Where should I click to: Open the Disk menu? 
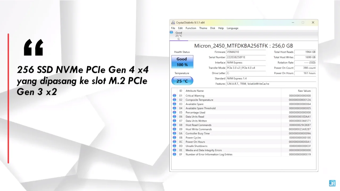click(212, 28)
